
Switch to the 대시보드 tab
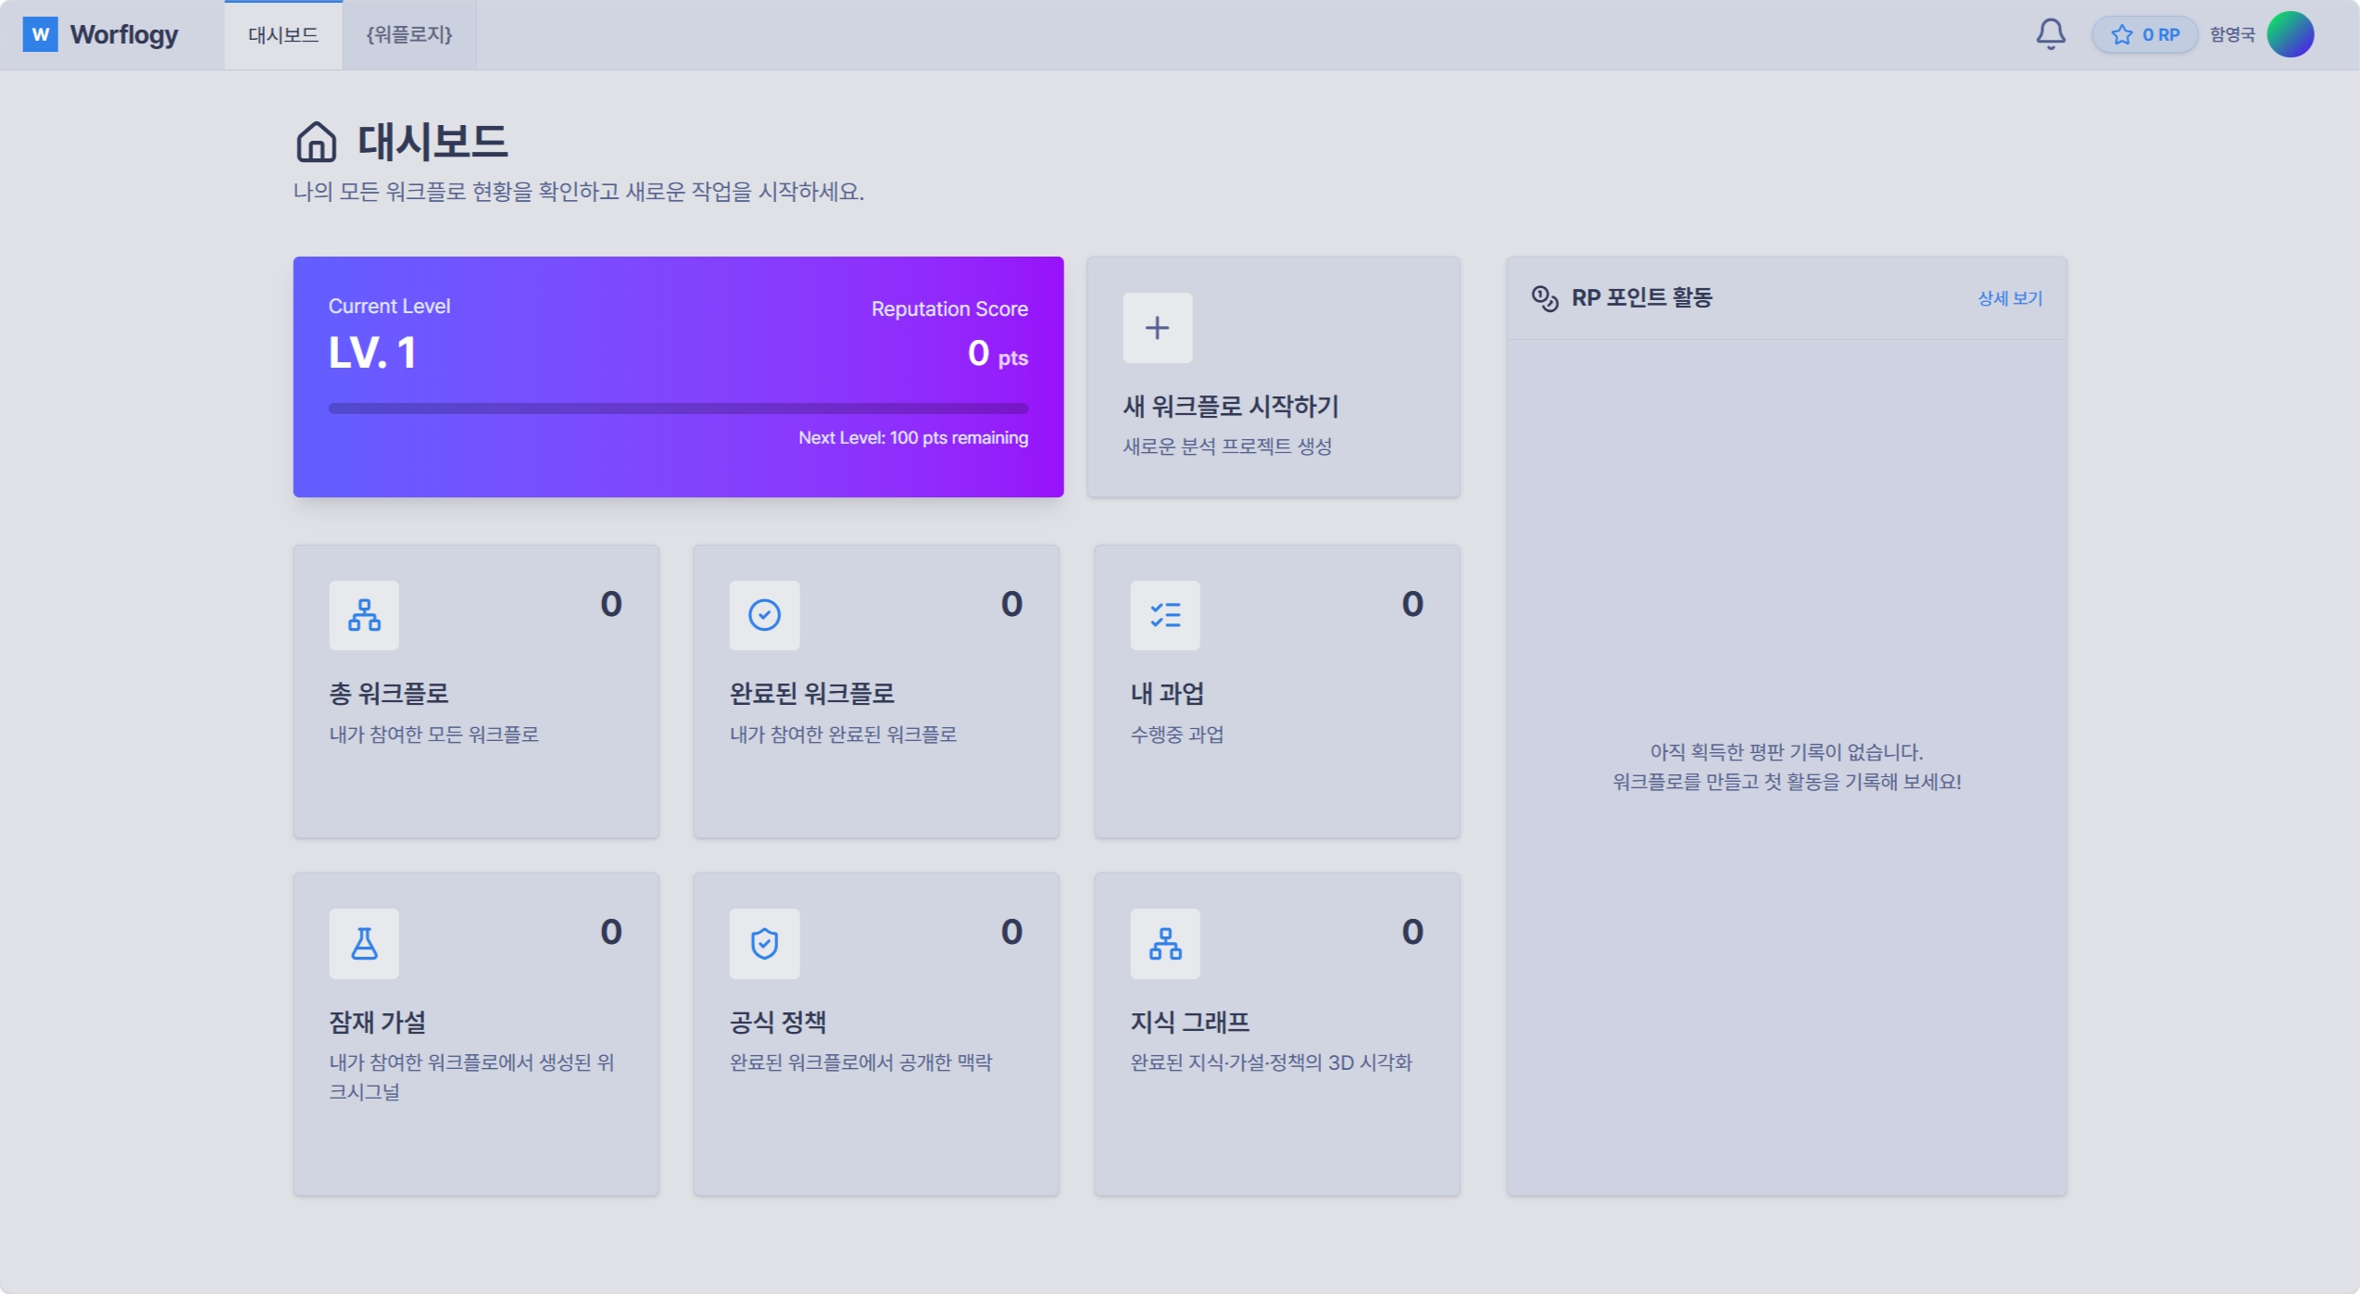click(283, 35)
